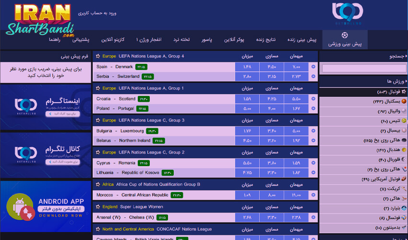Select draw odds for Serbia - Switzerland
The image size is (408, 240).
point(272,76)
